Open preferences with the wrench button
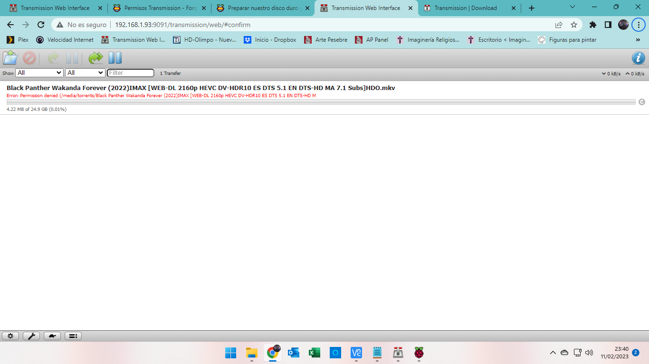649x364 pixels. pyautogui.click(x=31, y=336)
